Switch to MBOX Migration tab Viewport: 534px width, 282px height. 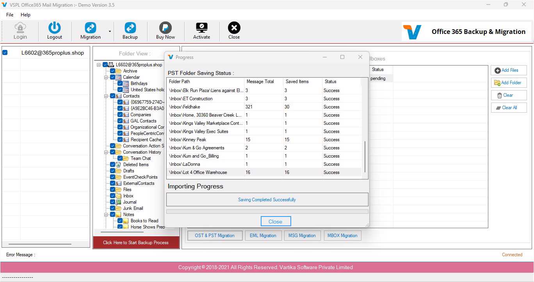pyautogui.click(x=342, y=236)
